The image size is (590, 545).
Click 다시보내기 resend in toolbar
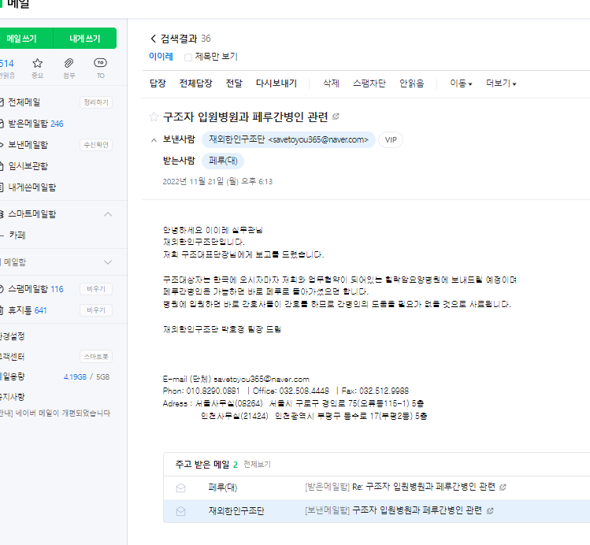pos(276,83)
